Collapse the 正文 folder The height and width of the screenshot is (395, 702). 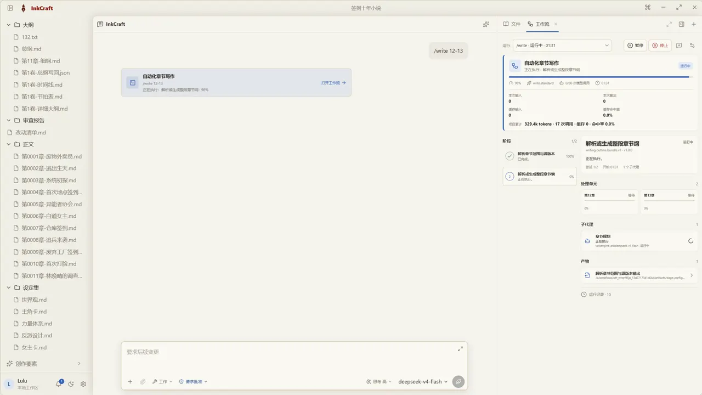[9, 144]
